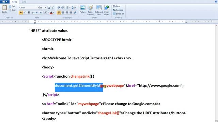Click the "Please change to Google.com" text
The width and height of the screenshot is (218, 122).
pos(128,104)
